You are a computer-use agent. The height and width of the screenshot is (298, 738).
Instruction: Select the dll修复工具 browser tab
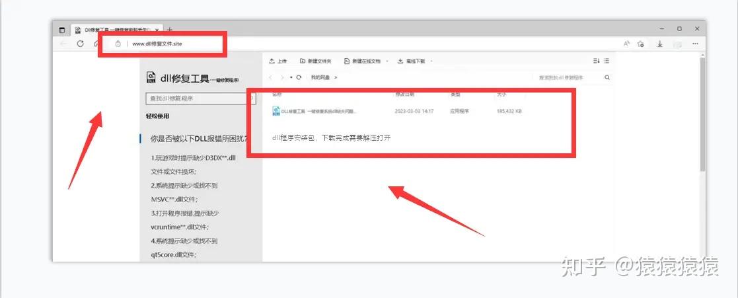click(116, 30)
